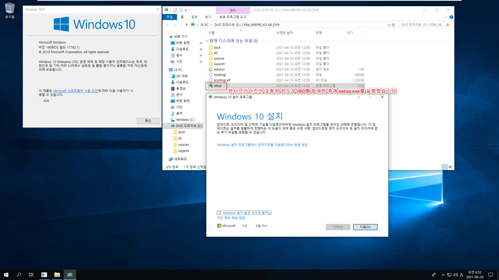
Task: Open quick access toolbar customize dropdown
Action: 186,10
